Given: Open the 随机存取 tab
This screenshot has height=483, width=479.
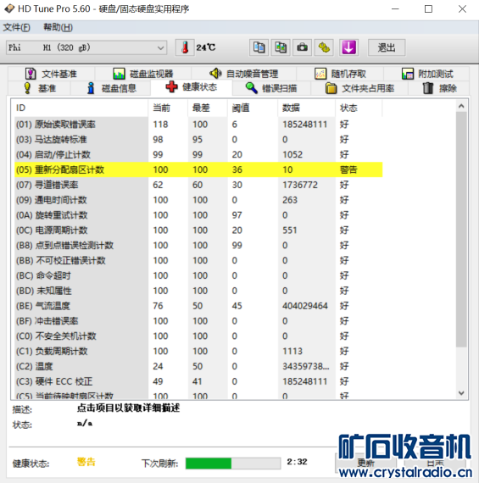Looking at the screenshot, I should (x=340, y=74).
